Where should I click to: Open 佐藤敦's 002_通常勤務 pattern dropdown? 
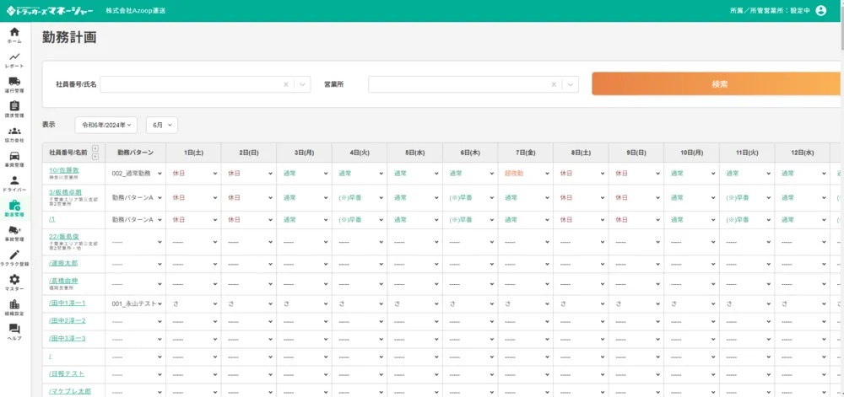(x=136, y=174)
